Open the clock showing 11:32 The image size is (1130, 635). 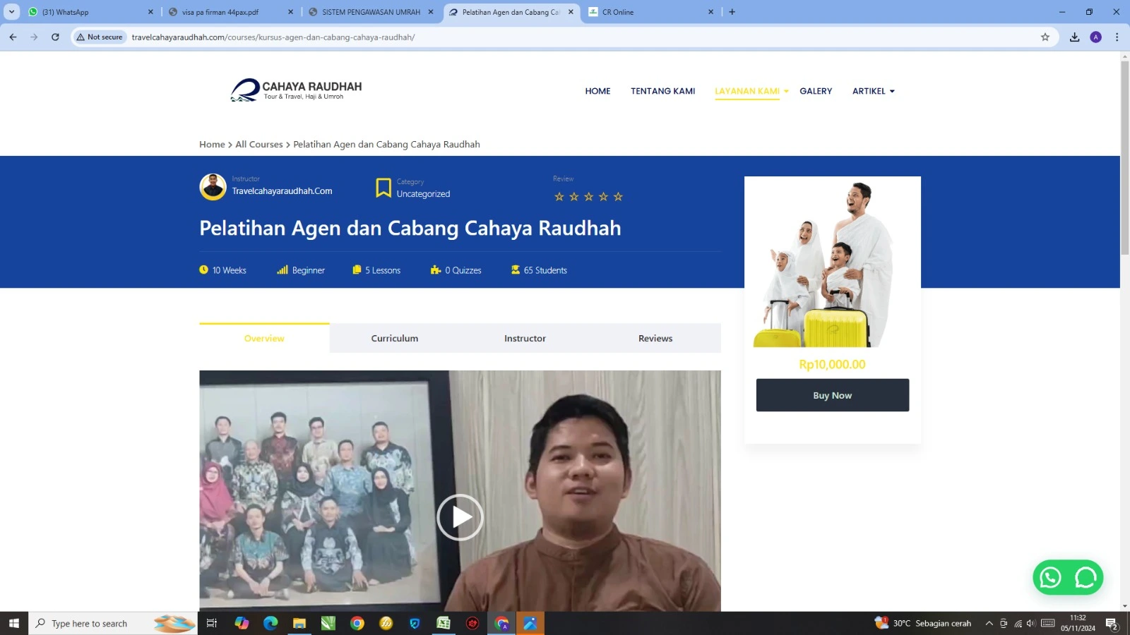pos(1078,623)
